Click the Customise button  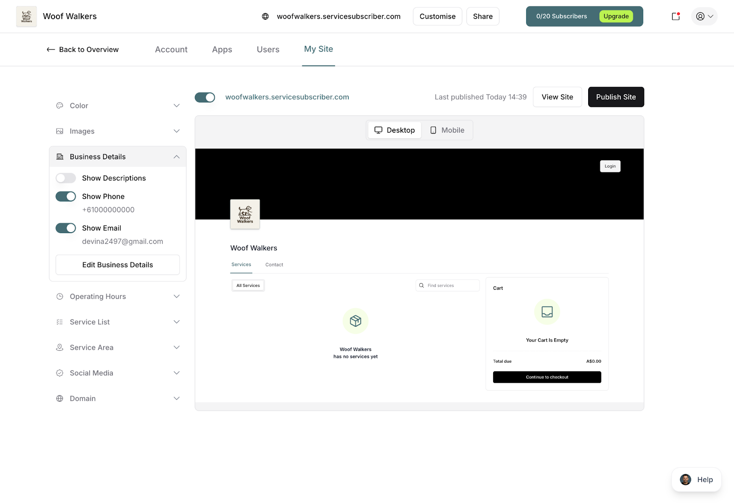click(x=438, y=17)
